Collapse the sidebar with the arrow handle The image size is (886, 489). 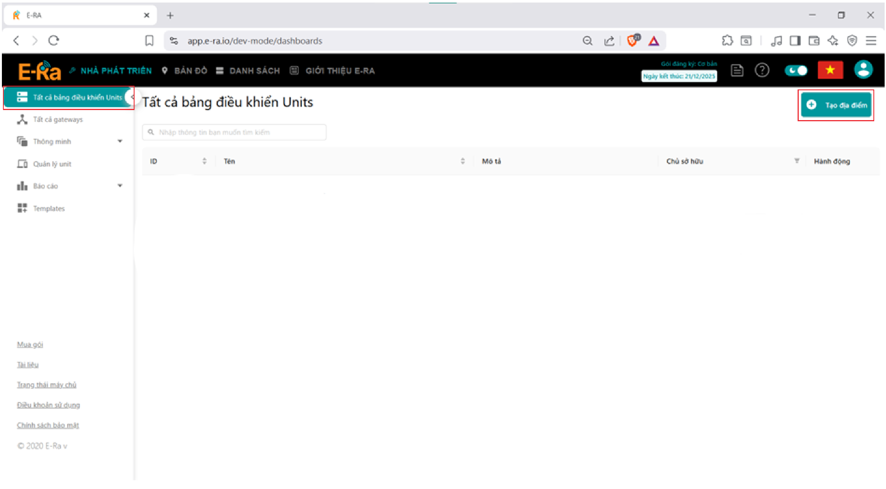point(131,97)
